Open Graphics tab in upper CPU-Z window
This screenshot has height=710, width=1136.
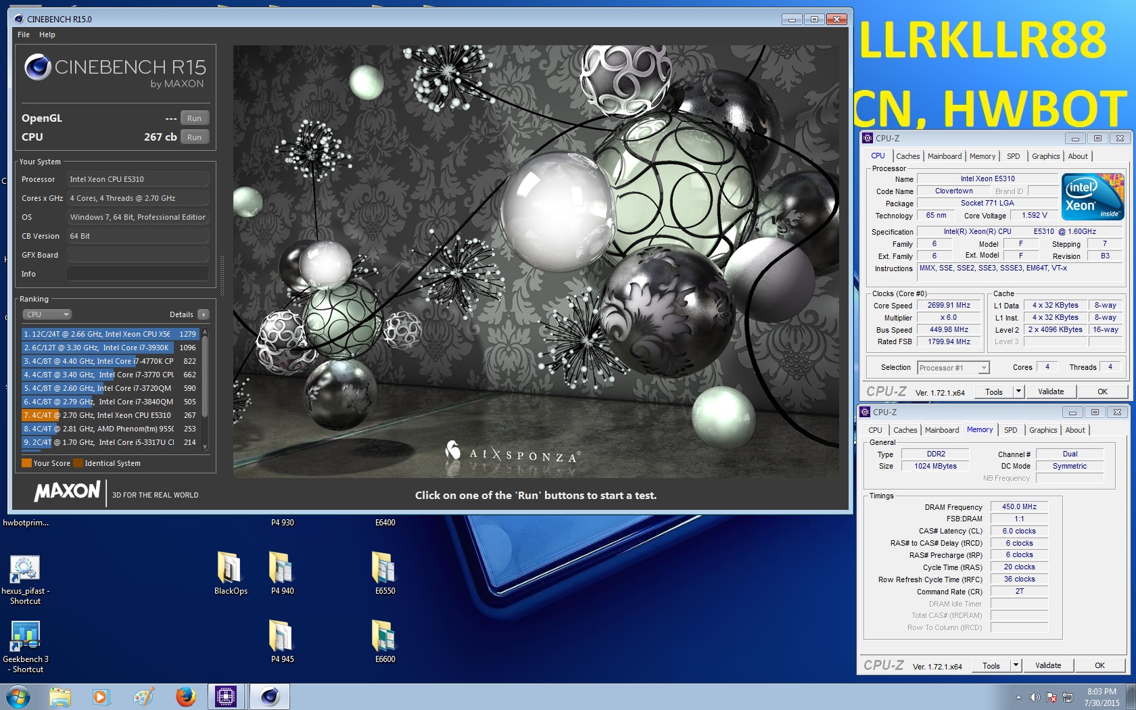1045,156
